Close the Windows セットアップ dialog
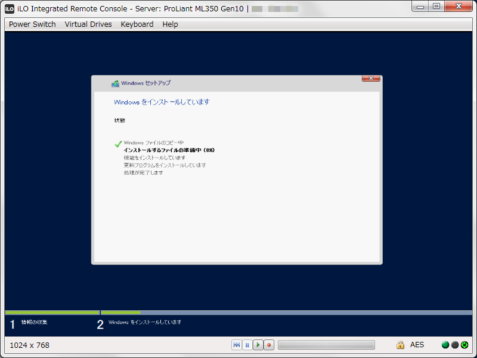This screenshot has height=358, width=477. 372,78
